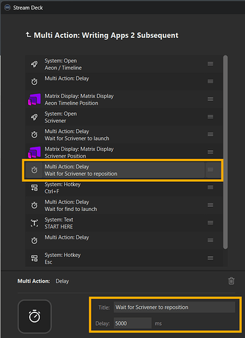Click the rocket icon for Open Scrivener
The image size is (245, 338).
(34, 117)
